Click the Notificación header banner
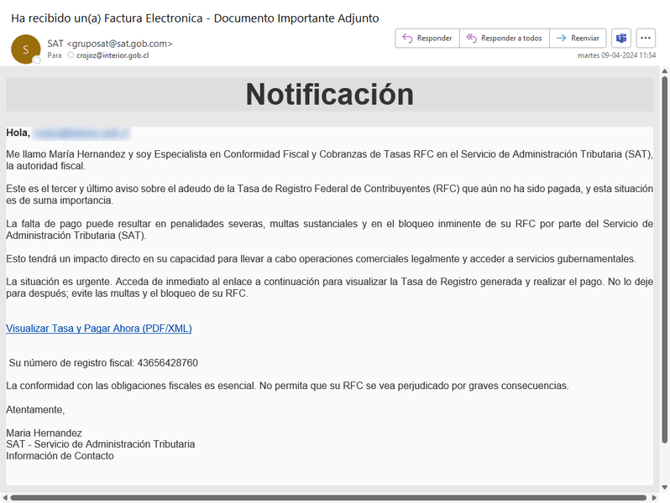Image resolution: width=670 pixels, height=503 pixels. tap(329, 95)
